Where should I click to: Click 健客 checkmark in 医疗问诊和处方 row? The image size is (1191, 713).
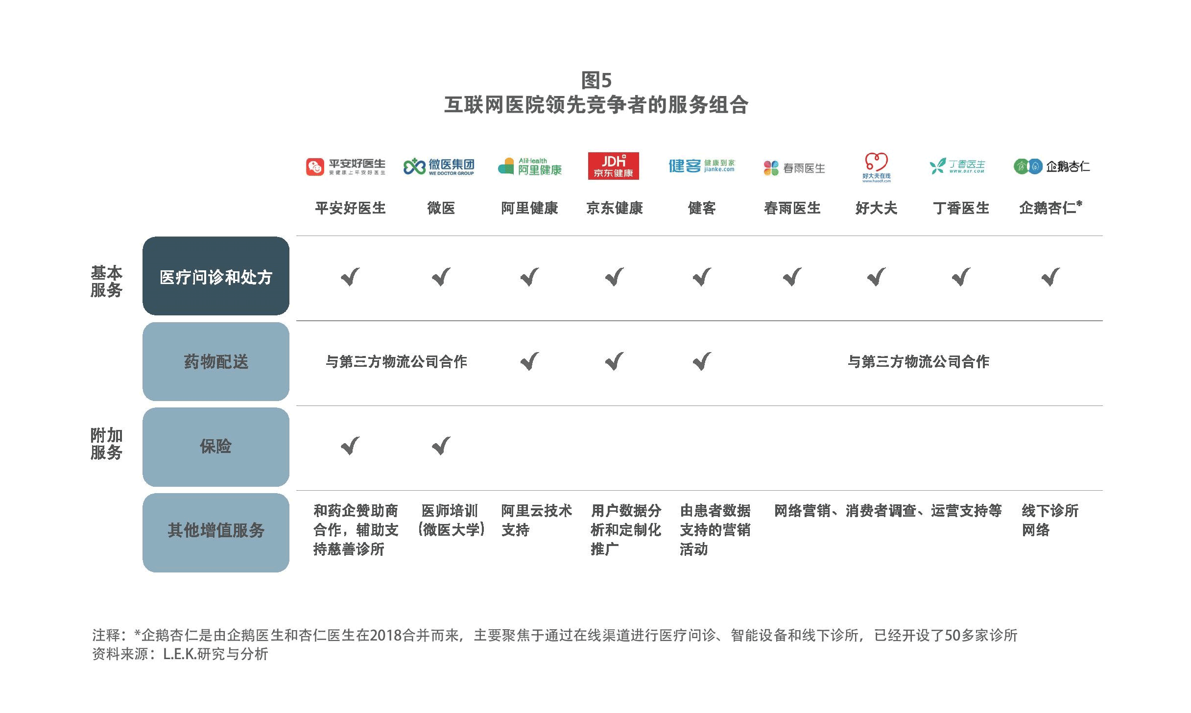[x=702, y=277]
